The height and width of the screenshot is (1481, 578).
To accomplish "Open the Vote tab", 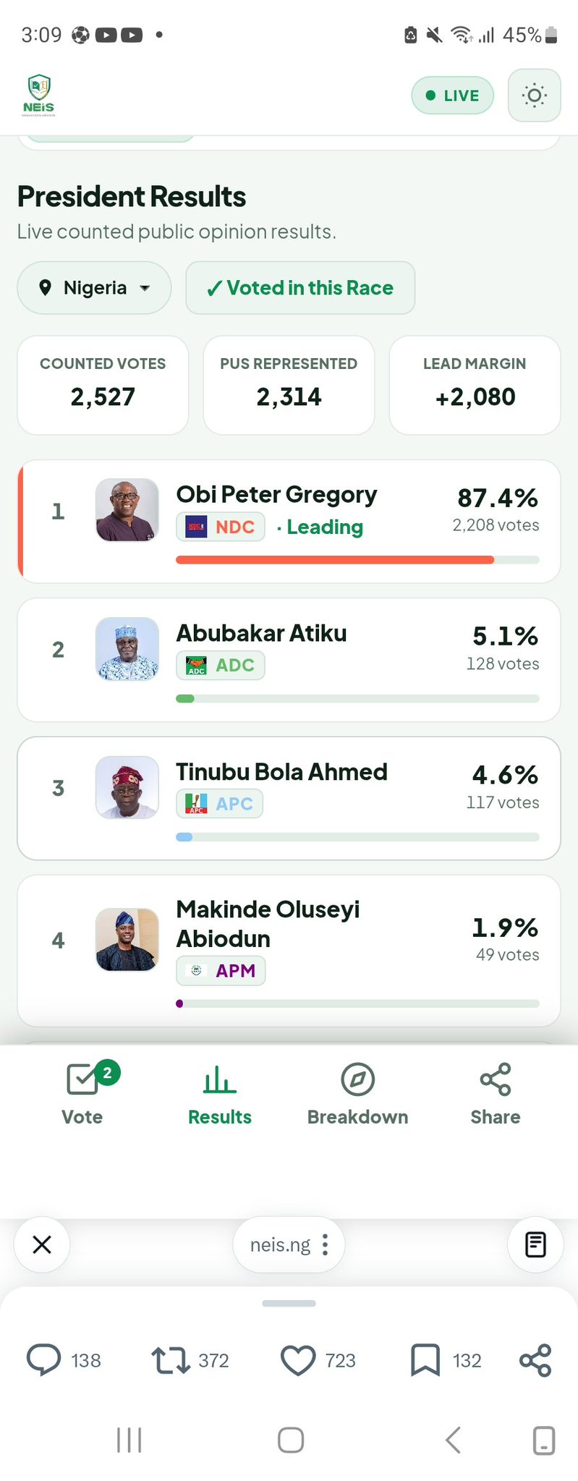I will (x=82, y=1094).
